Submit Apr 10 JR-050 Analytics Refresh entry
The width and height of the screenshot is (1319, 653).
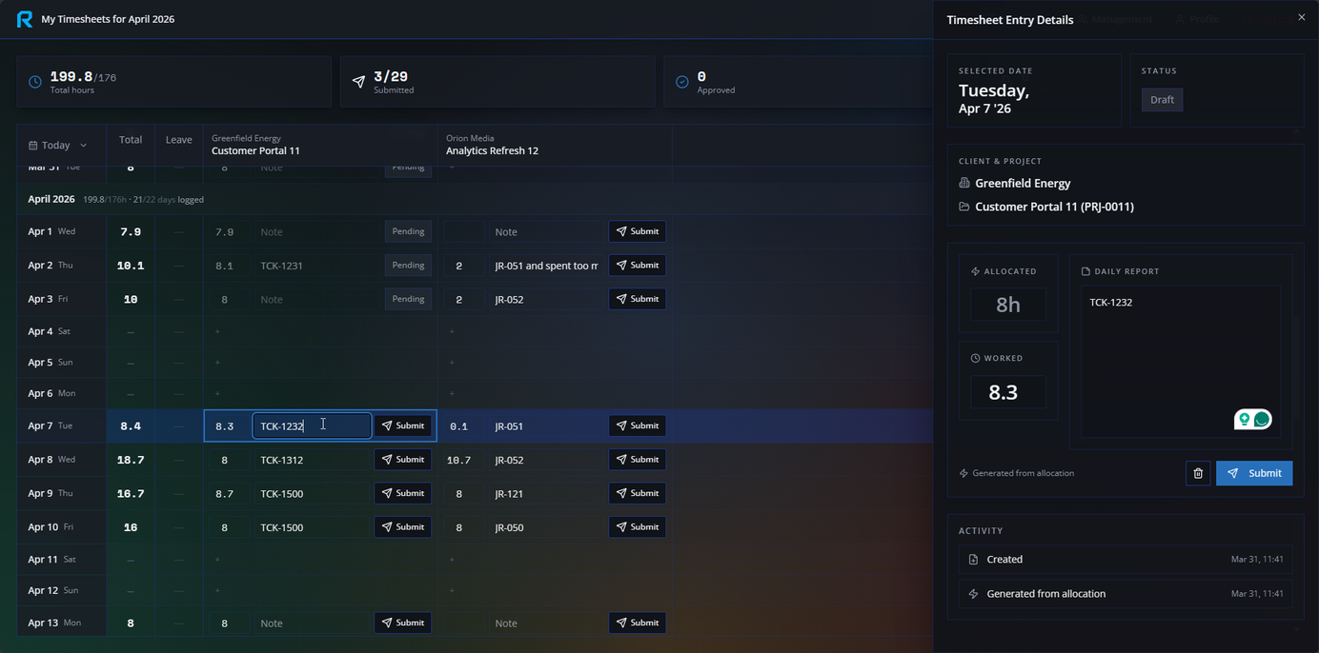point(637,527)
